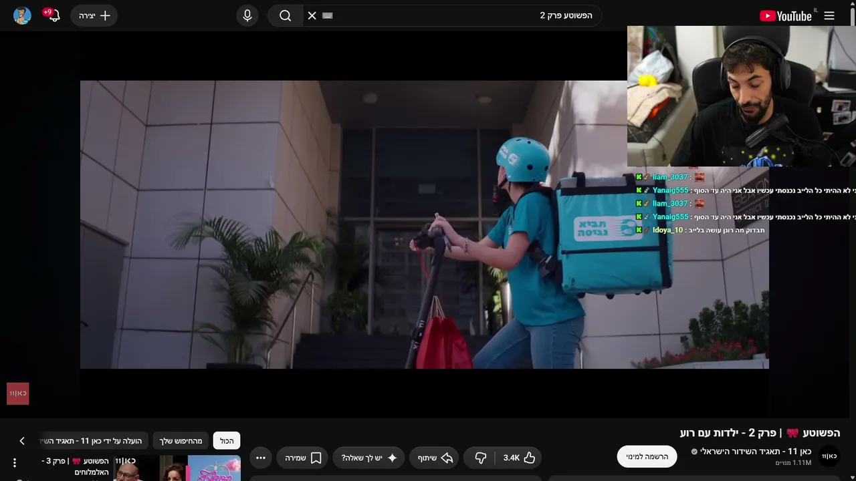Start voice search with microphone
Screen dimensions: 856x481
[x=247, y=15]
